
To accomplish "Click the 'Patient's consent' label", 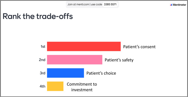I will 139,47.
